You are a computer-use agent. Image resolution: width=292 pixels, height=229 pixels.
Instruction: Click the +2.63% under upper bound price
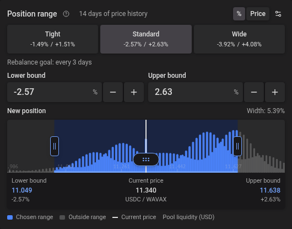click(x=271, y=199)
